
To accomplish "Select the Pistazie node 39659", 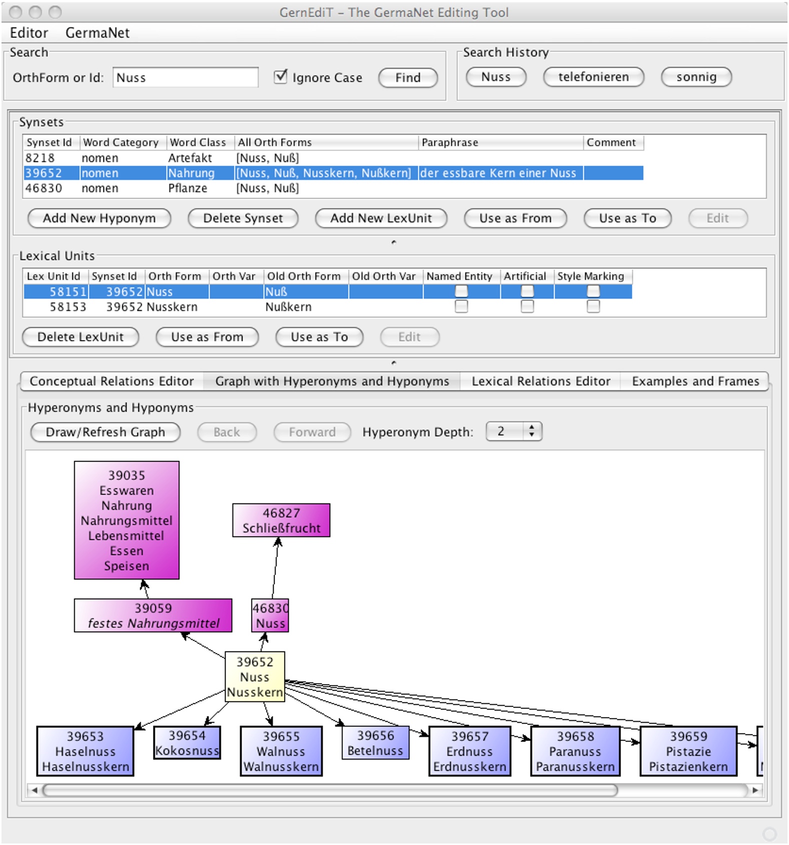I will tap(688, 751).
